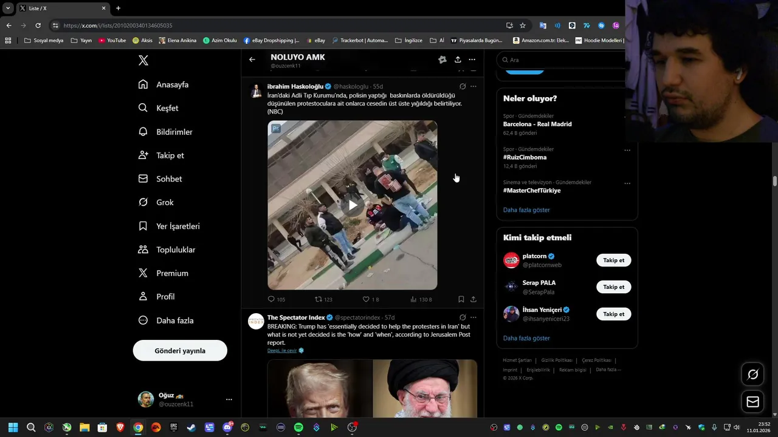Repost the Haskoloğlu post
This screenshot has width=778, height=437.
(323, 299)
